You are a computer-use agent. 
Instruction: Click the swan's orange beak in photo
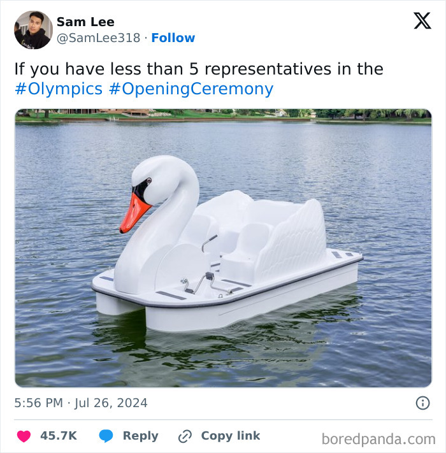(x=134, y=213)
